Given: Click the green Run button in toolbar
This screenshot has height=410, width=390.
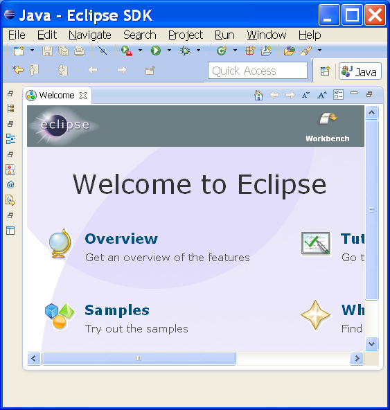Looking at the screenshot, I should (156, 50).
